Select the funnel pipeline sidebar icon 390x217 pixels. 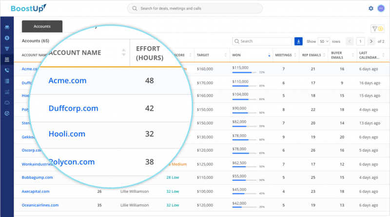pos(7,49)
